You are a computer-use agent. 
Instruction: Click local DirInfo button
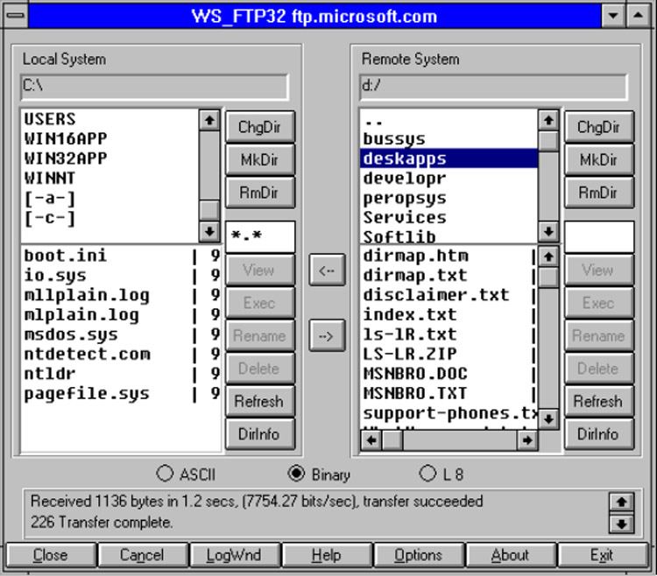[260, 433]
